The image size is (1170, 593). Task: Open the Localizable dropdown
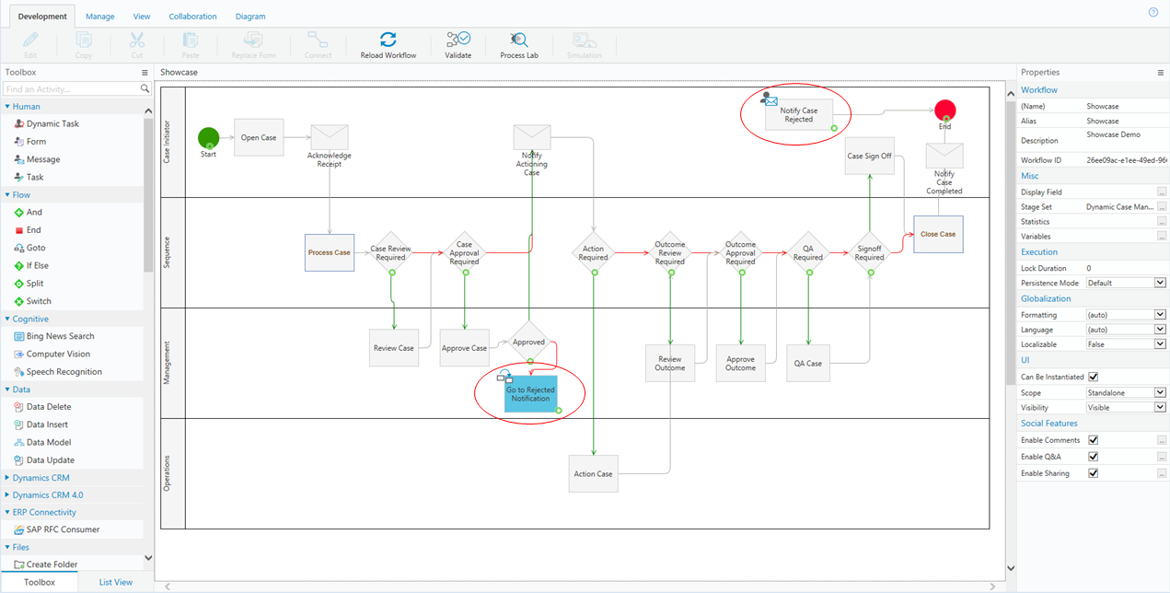point(1160,344)
